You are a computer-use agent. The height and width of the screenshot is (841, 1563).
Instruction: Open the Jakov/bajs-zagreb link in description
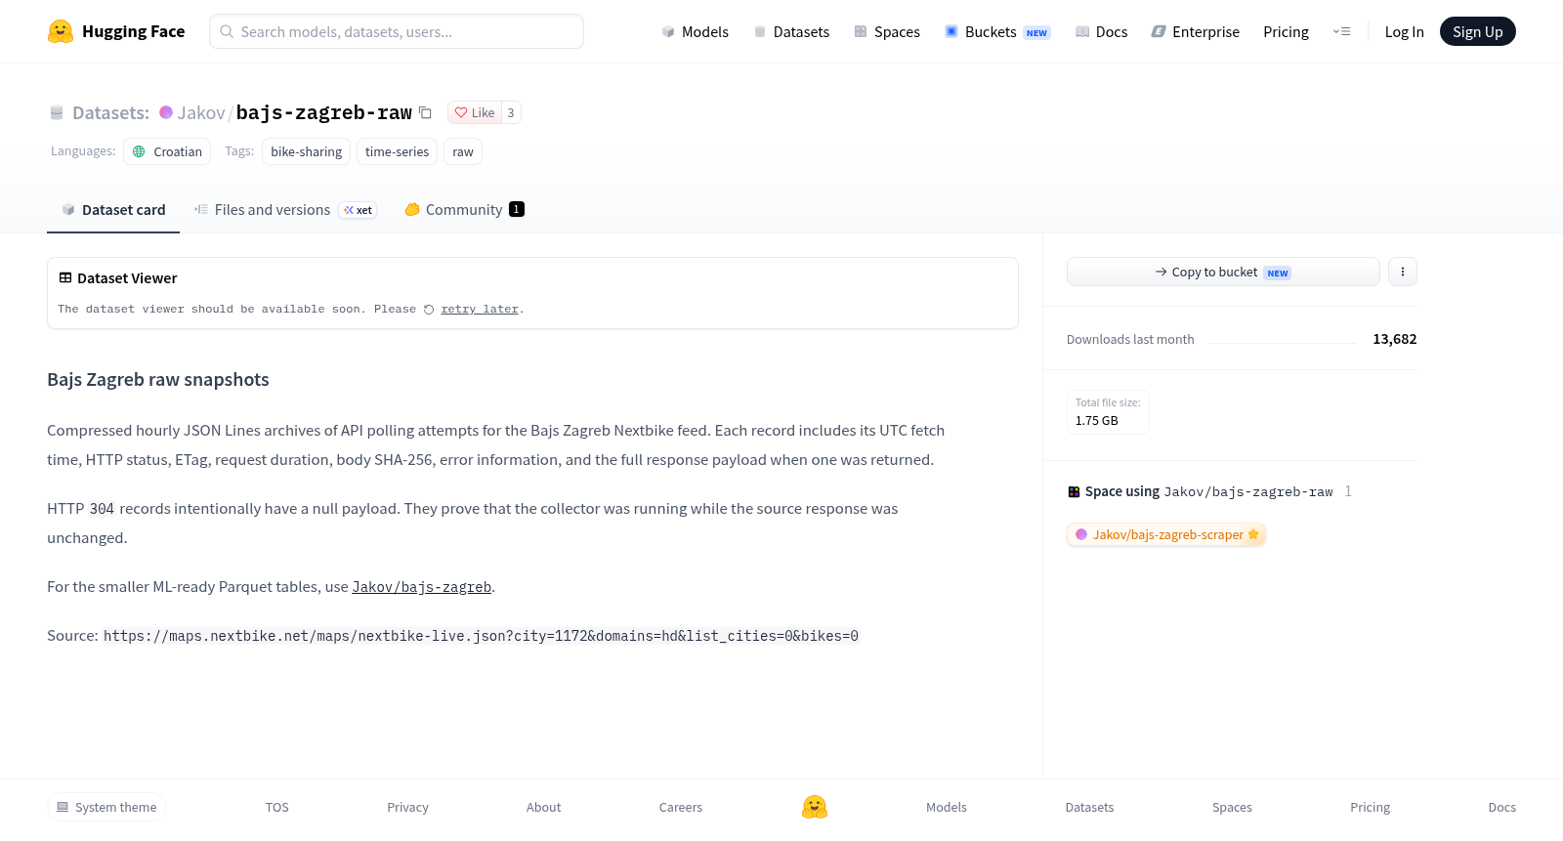tap(422, 587)
